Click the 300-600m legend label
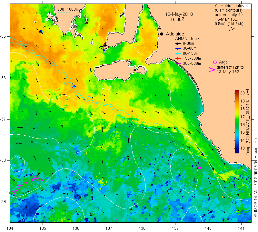Screen dimensions: 258x232 coord(192,63)
